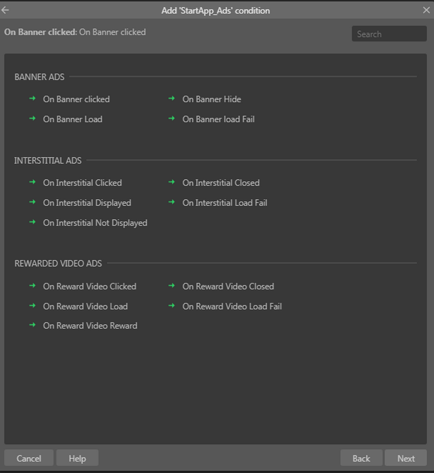
Task: Click green arrow beside On Banner load Fail
Action: 172,119
